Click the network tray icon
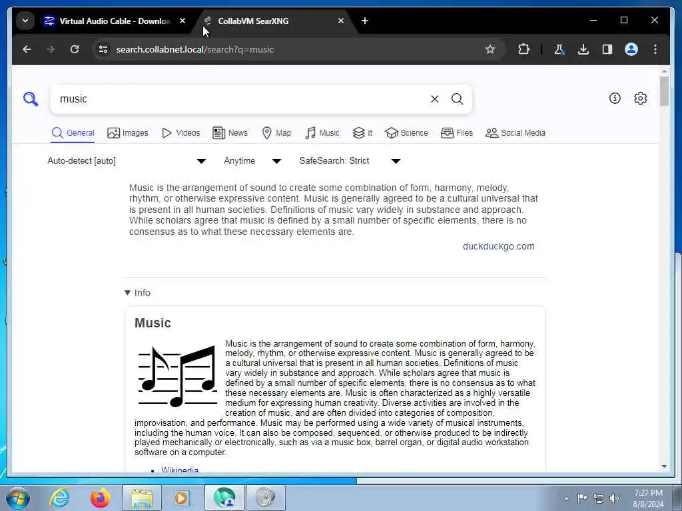 coord(599,498)
